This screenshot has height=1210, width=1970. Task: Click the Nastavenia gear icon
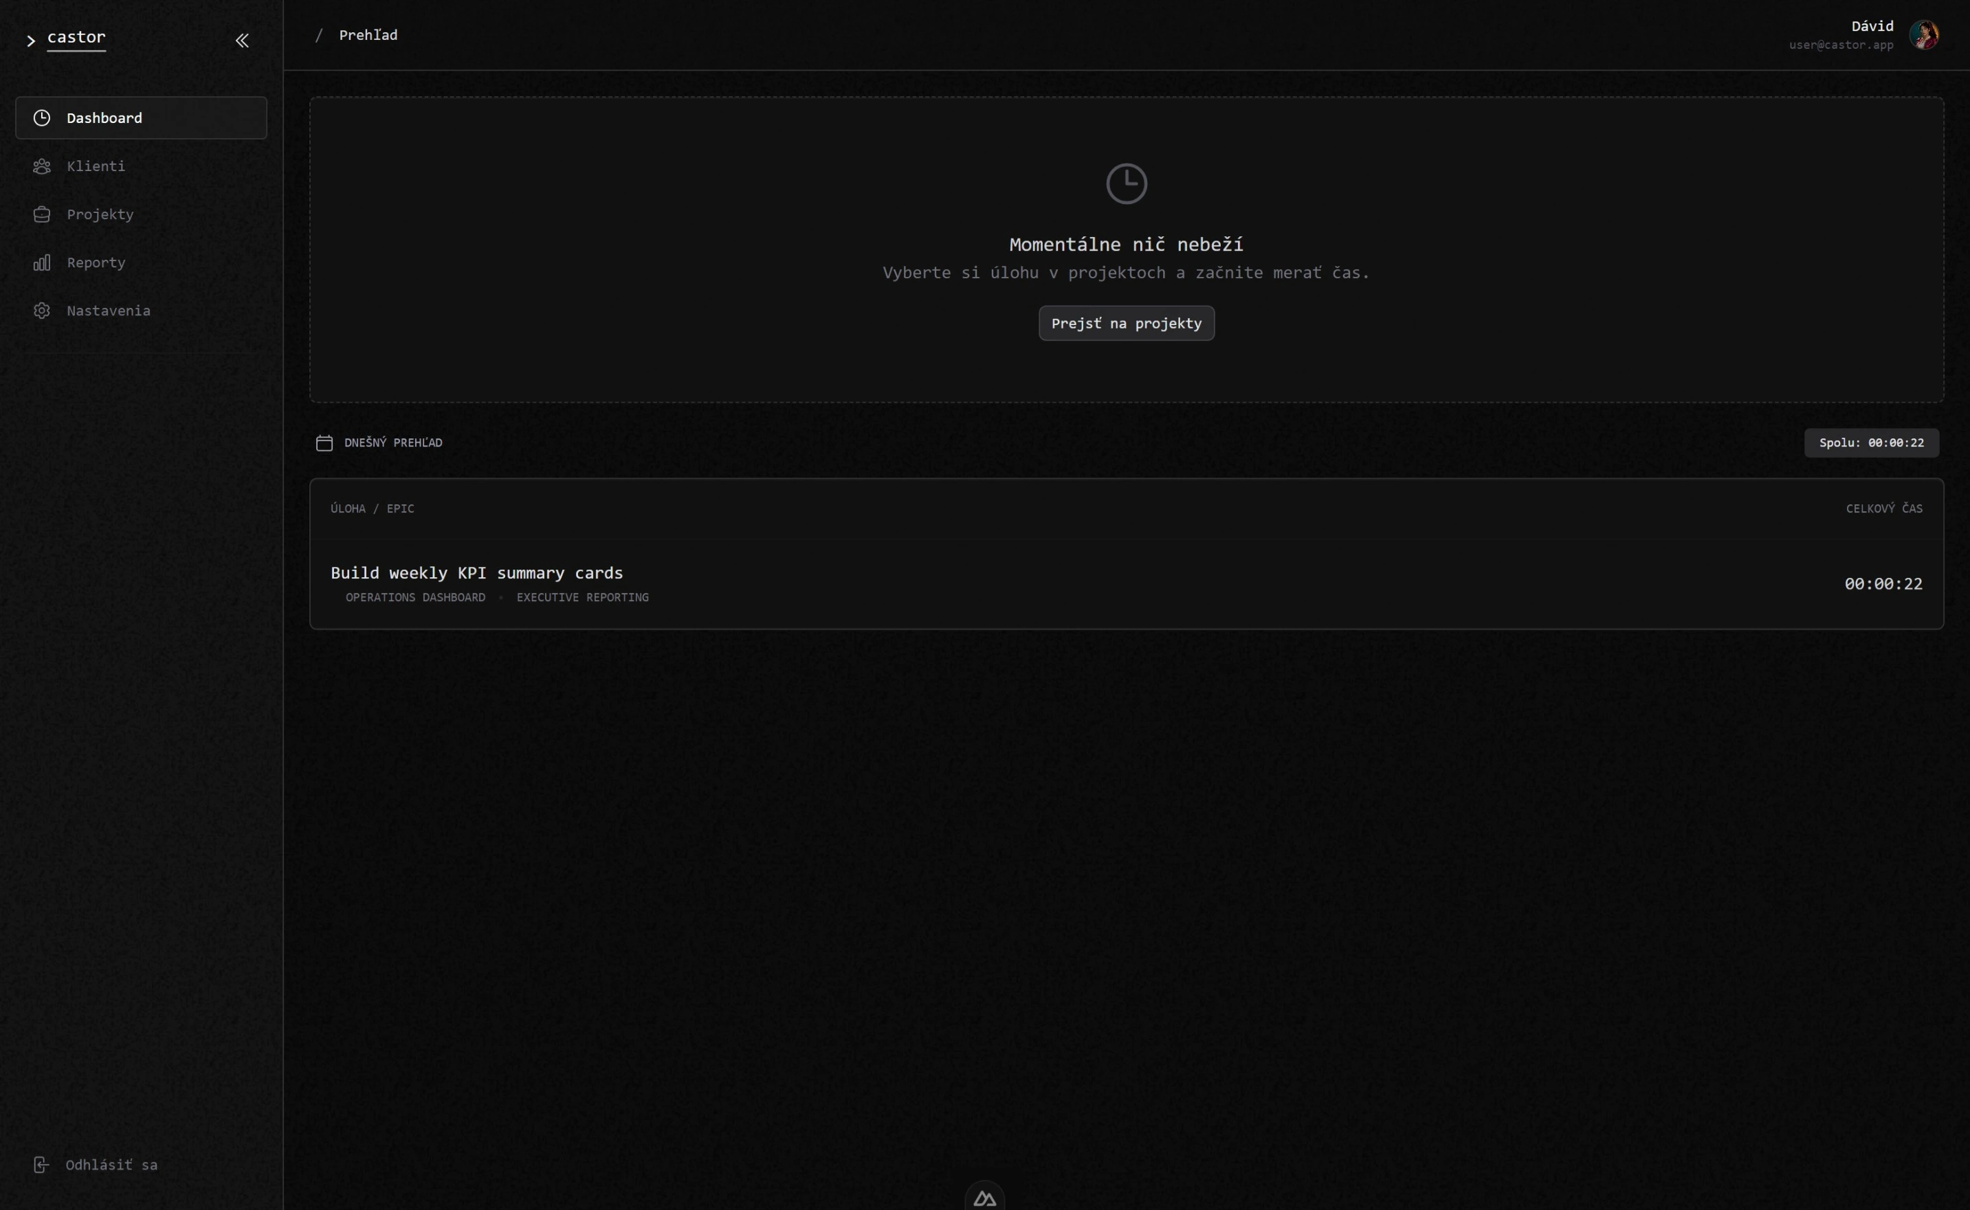[42, 311]
